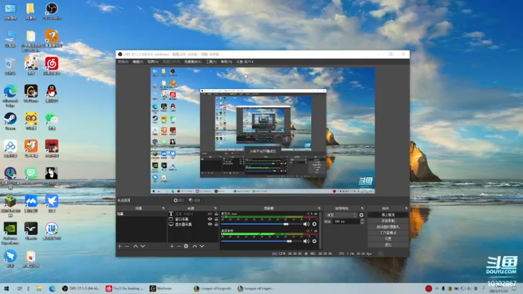523x294 pixels.
Task: Open the 斗鱼 menu in OBS
Action: point(245,62)
